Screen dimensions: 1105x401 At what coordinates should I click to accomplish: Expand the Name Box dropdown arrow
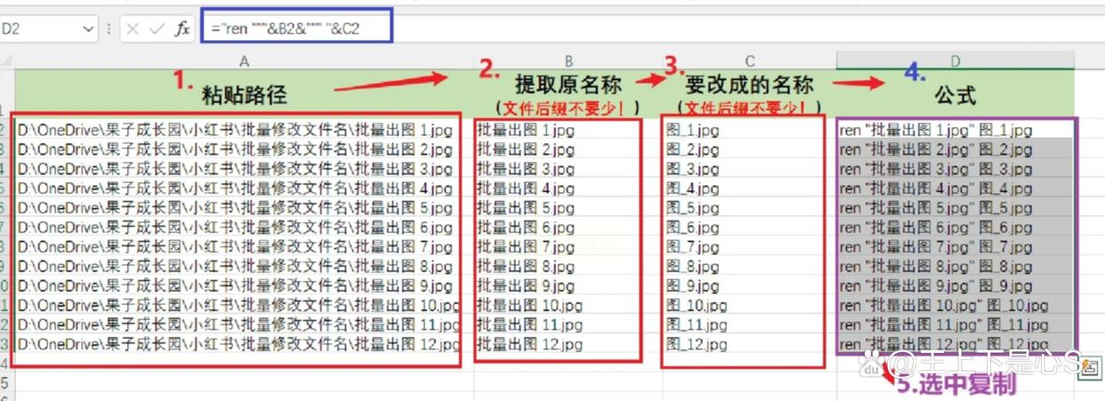pos(87,29)
